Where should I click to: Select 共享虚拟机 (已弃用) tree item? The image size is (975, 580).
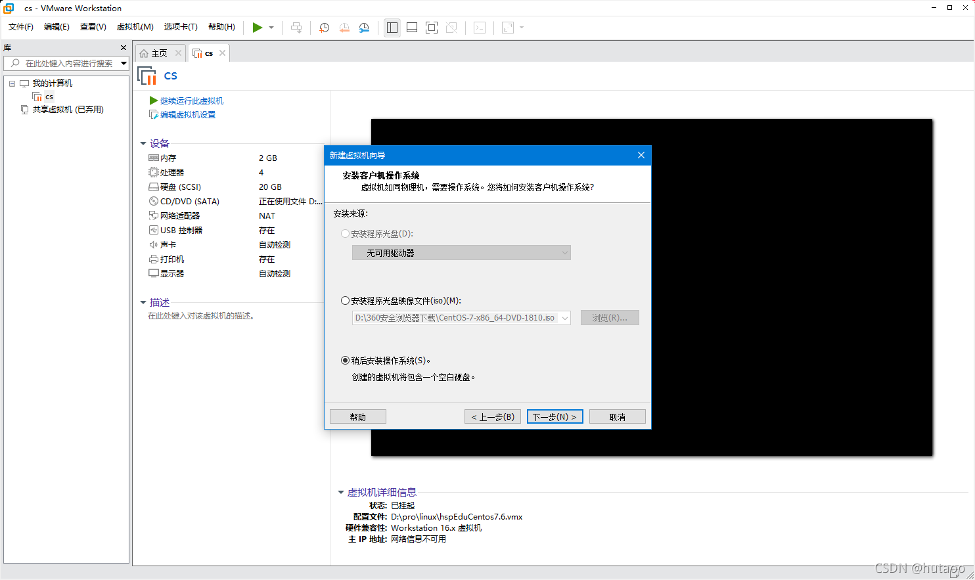(68, 110)
